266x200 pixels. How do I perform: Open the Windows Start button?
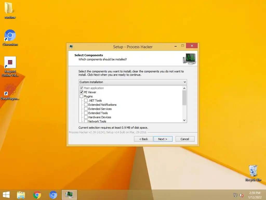tap(6, 195)
